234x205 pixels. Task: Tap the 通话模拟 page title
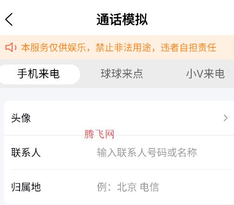click(122, 19)
